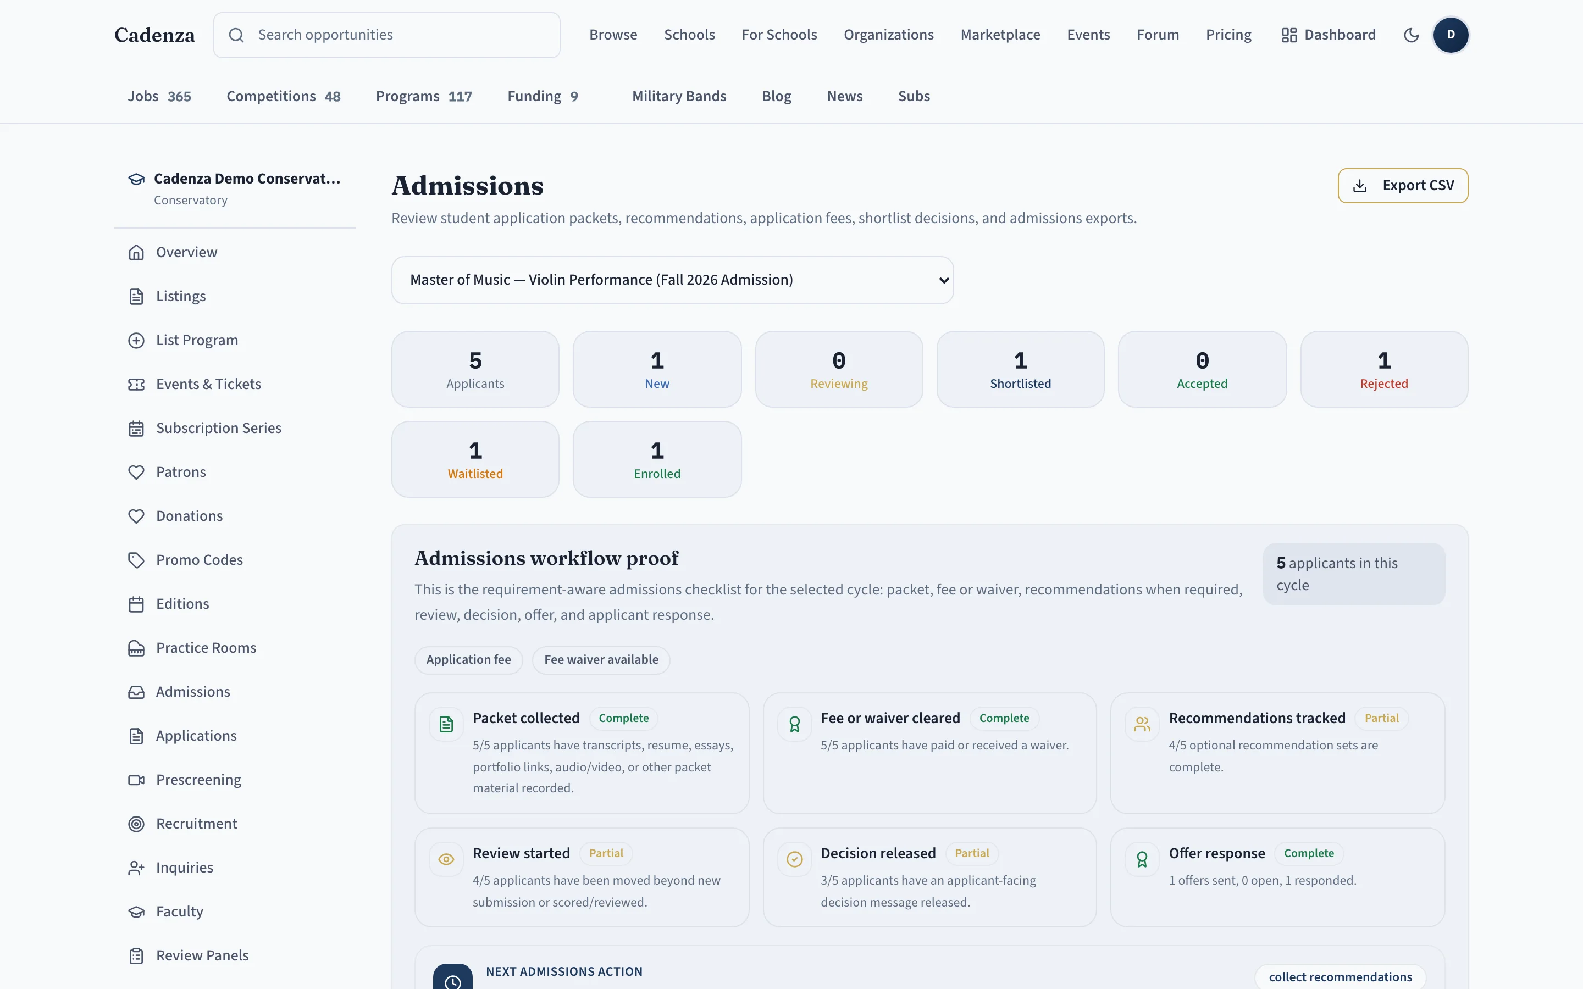Click the Cadenza logo
1583x989 pixels.
(x=154, y=35)
